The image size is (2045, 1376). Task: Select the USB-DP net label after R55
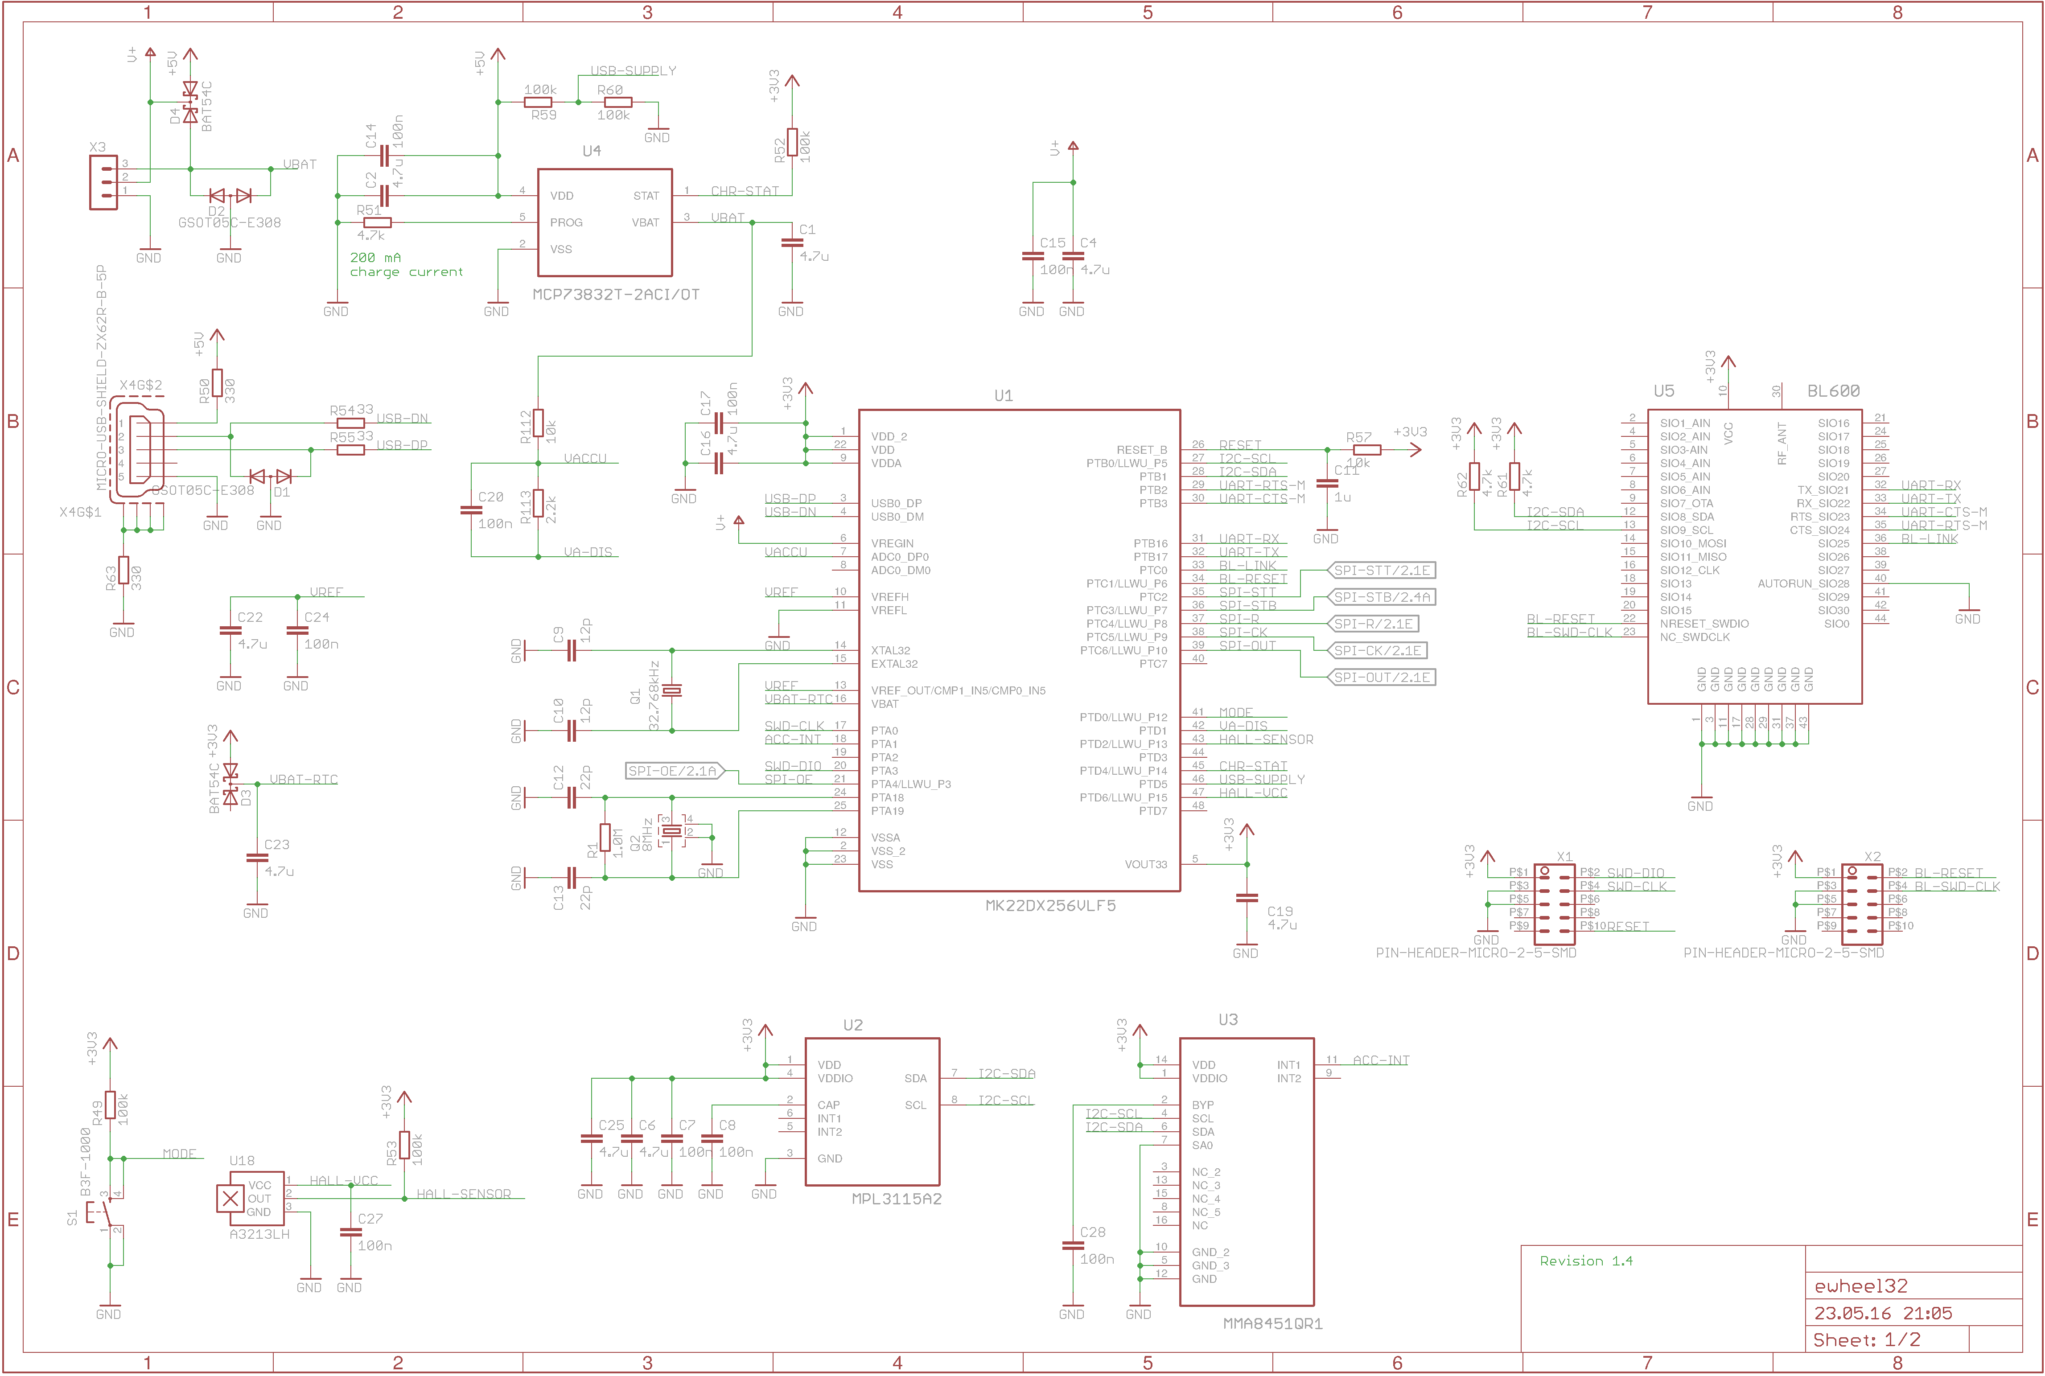click(x=402, y=446)
